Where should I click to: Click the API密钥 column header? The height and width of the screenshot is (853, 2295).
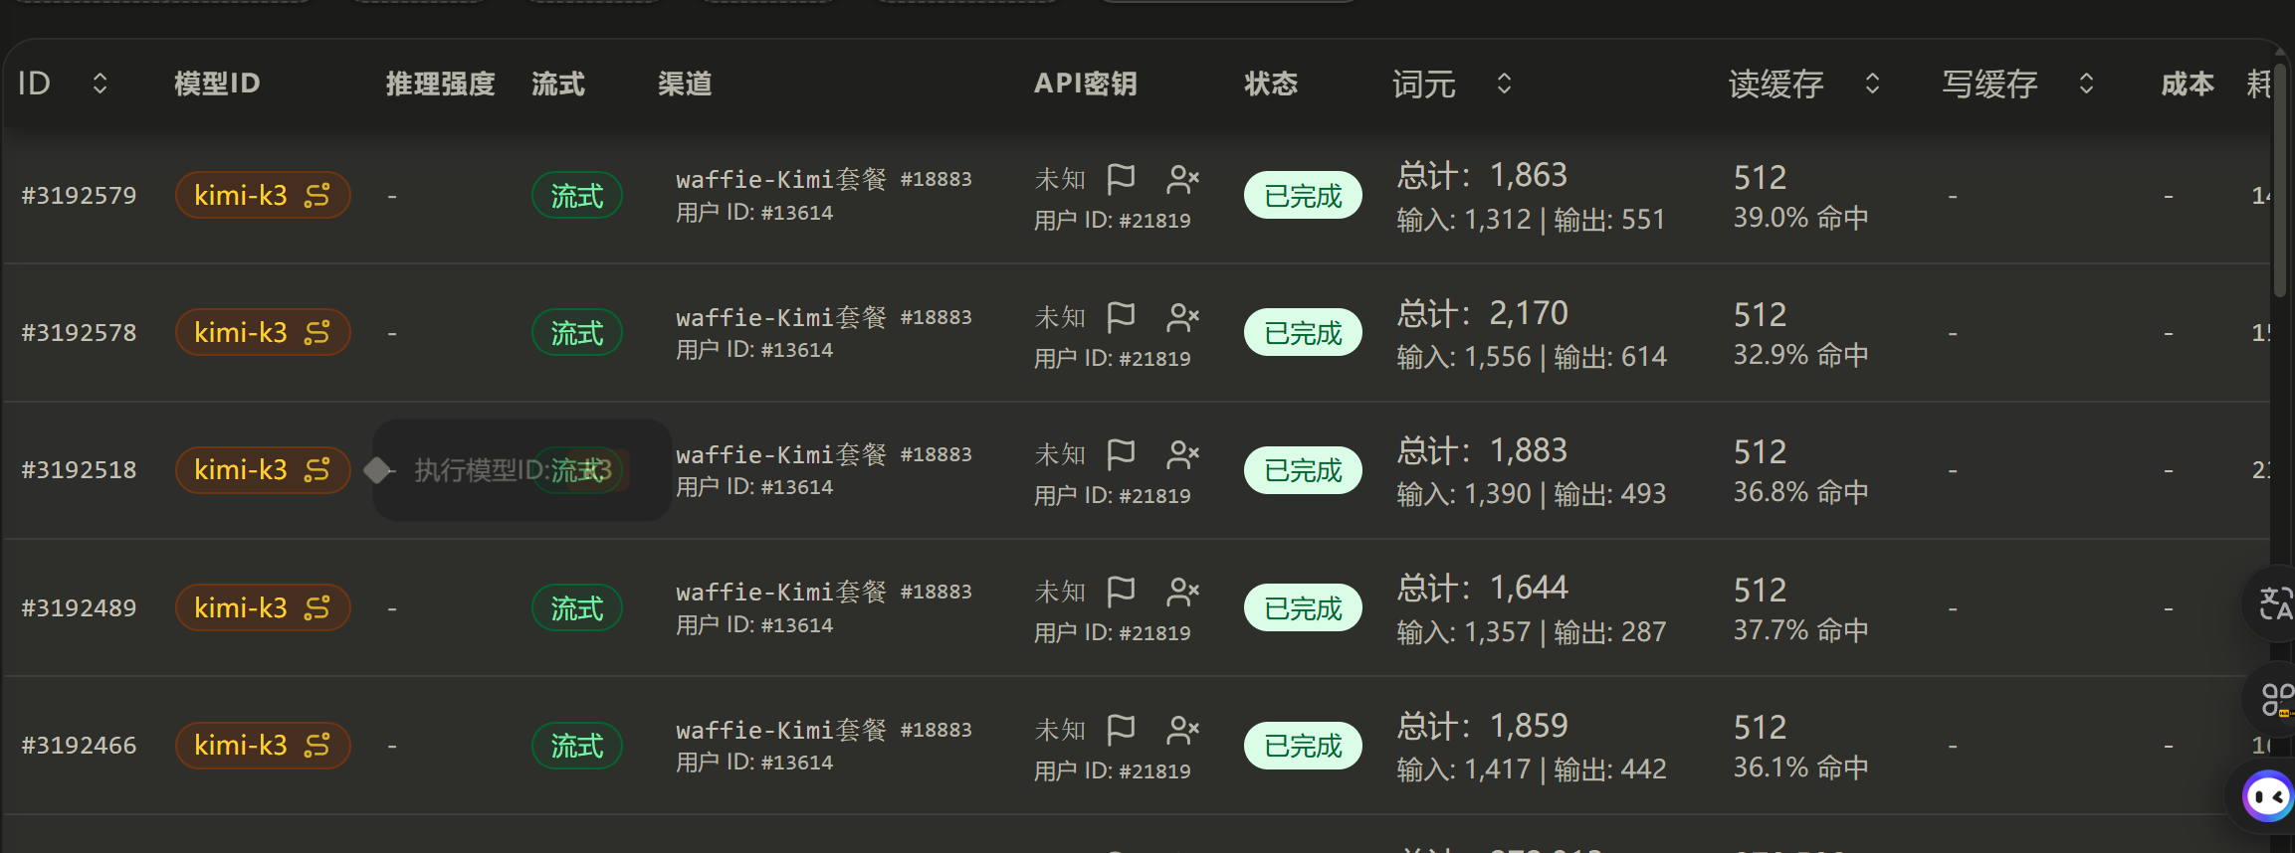click(x=1085, y=84)
